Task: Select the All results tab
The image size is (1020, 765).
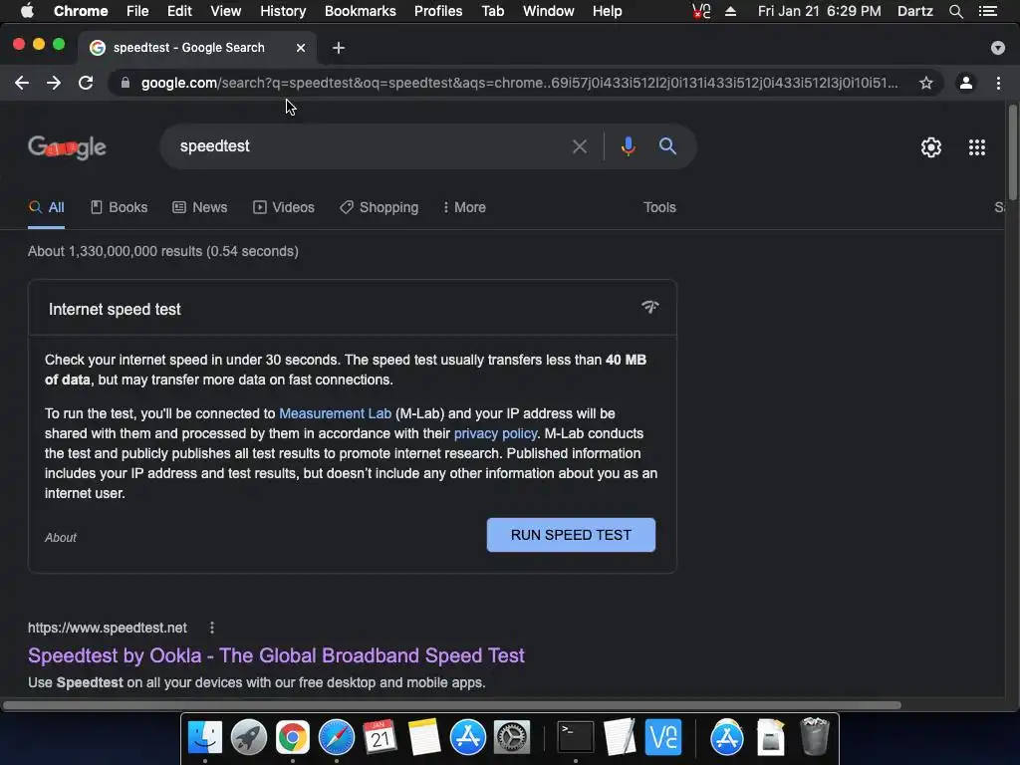Action: click(x=46, y=207)
